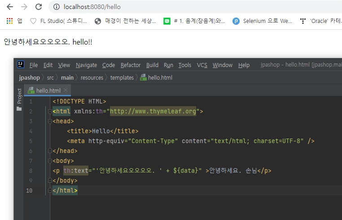The height and width of the screenshot is (220, 342).
Task: Place cursor on th:text attribute
Action: (x=76, y=171)
